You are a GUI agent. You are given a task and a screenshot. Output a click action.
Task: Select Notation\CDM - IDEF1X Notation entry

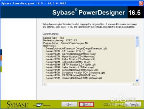click(x=71, y=54)
